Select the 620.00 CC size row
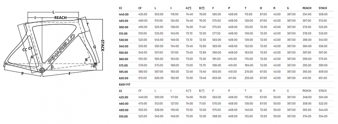Viewport: 338px width, 124px height. [226, 78]
